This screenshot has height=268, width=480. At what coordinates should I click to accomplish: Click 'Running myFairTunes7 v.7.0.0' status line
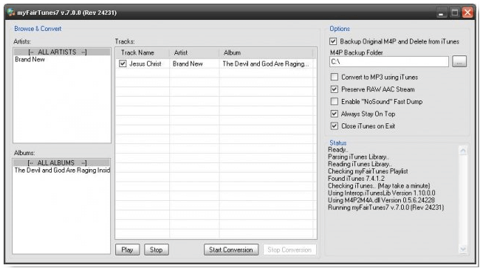click(385, 207)
